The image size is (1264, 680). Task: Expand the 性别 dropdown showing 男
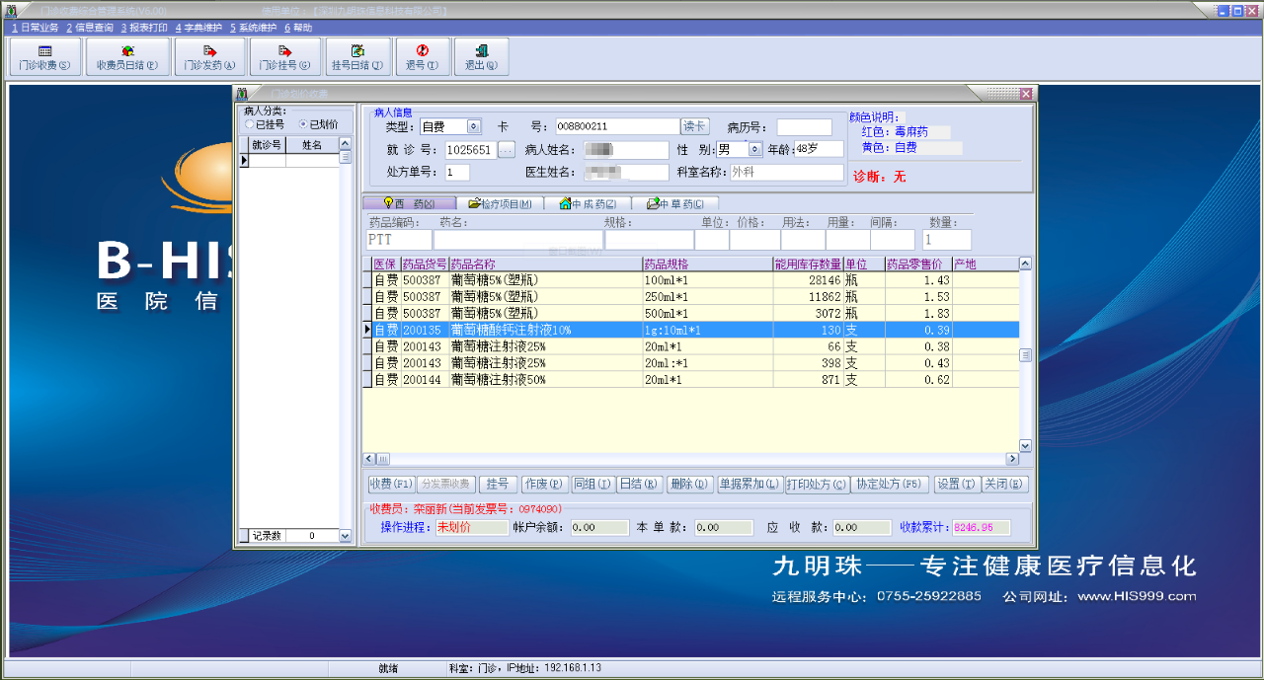[755, 149]
